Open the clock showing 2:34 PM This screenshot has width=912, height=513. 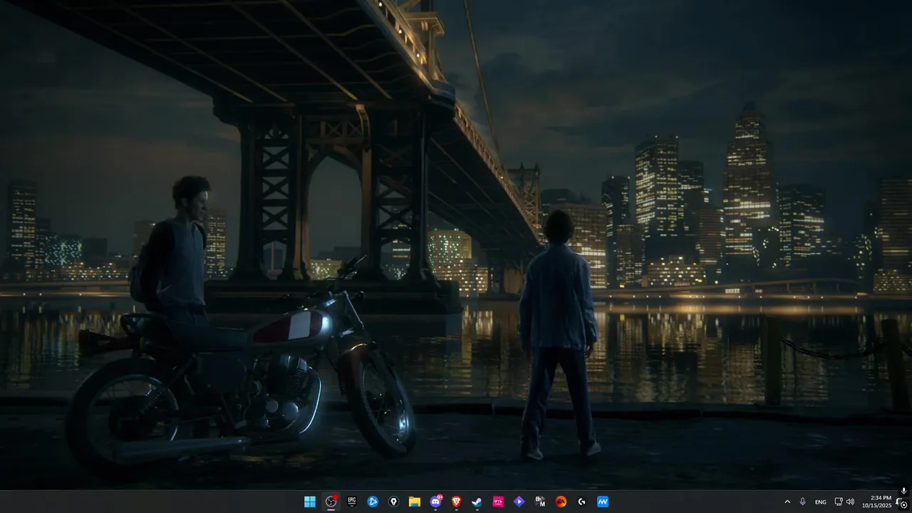tap(876, 502)
